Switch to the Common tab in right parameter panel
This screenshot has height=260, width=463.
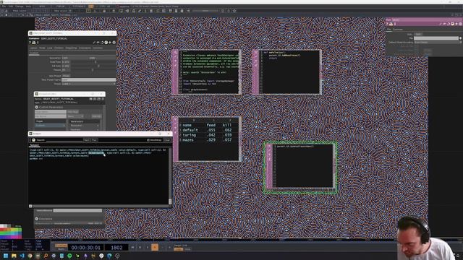[x=398, y=30]
